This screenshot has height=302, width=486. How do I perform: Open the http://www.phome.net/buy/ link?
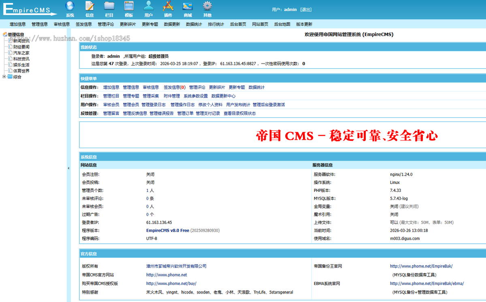[x=171, y=283]
